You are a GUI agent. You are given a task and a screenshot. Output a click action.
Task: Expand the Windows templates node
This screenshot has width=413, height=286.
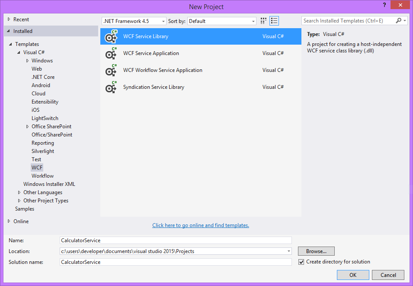(28, 61)
